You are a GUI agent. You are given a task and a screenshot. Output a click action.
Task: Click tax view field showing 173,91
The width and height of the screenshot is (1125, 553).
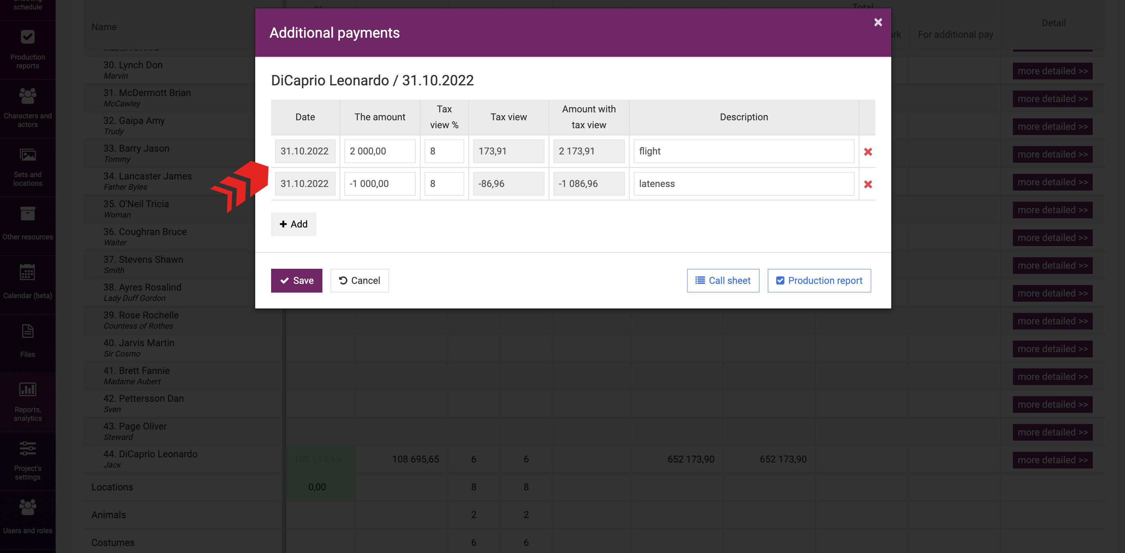(x=508, y=151)
